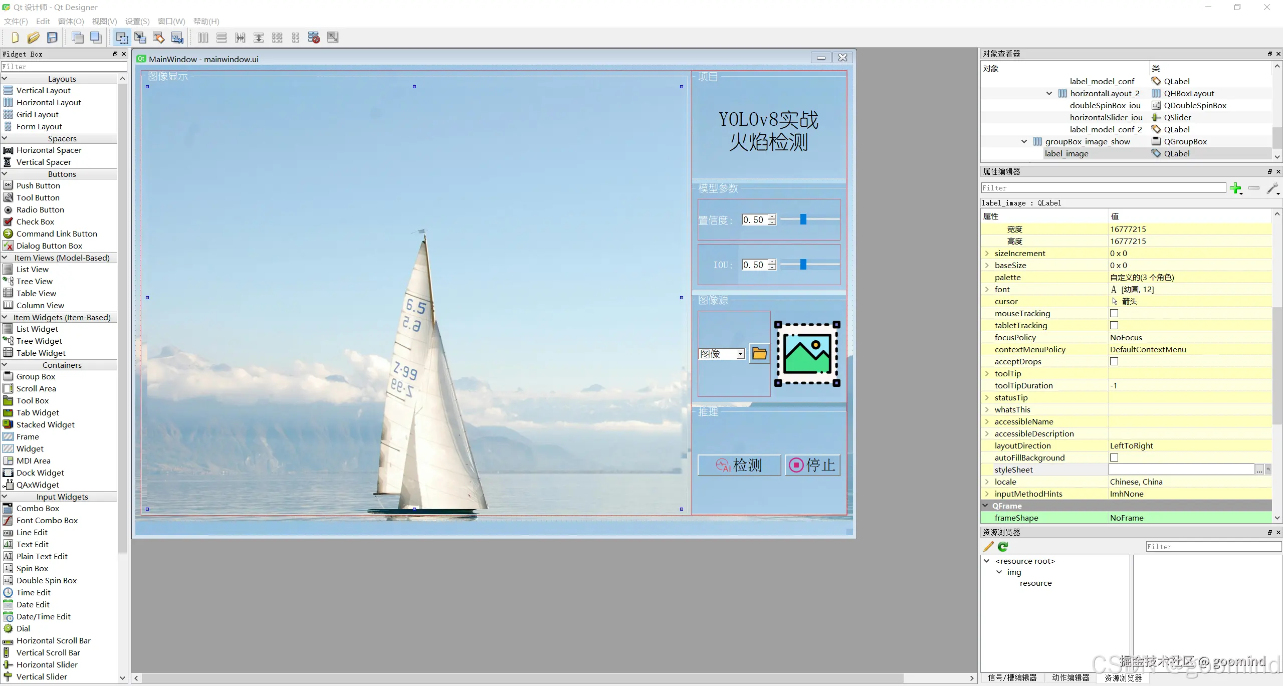The image size is (1283, 686).
Task: Click the 检测 button
Action: click(x=739, y=465)
